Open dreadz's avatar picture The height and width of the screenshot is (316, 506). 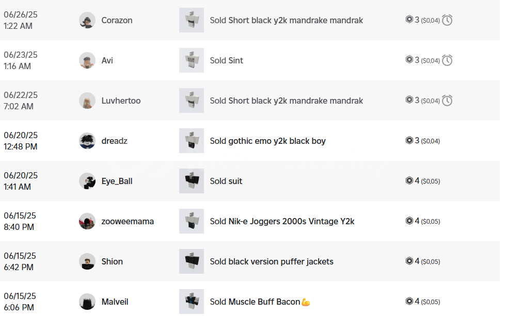[x=87, y=141]
